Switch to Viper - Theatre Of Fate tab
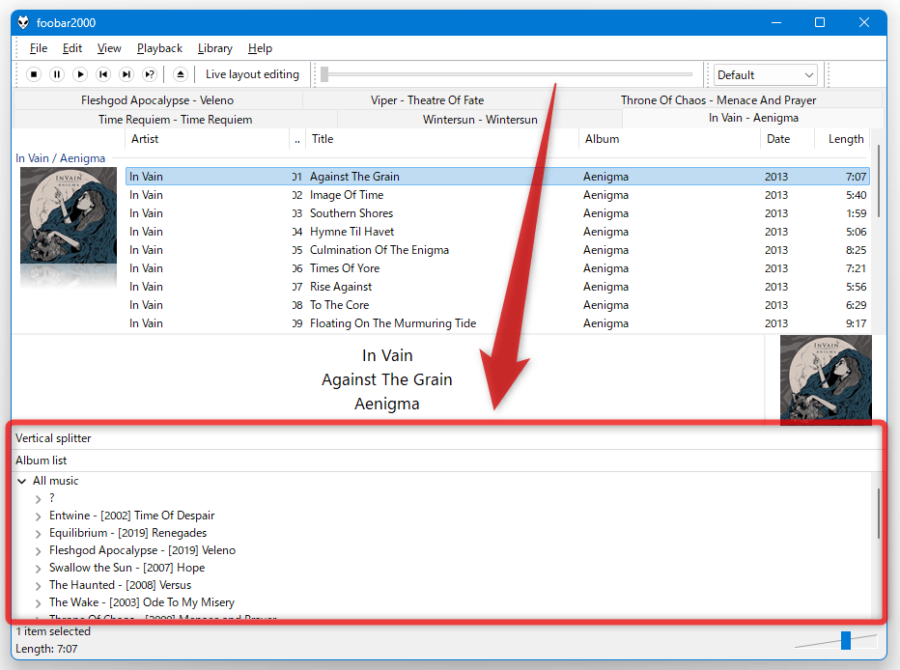The height and width of the screenshot is (670, 900). pyautogui.click(x=428, y=100)
